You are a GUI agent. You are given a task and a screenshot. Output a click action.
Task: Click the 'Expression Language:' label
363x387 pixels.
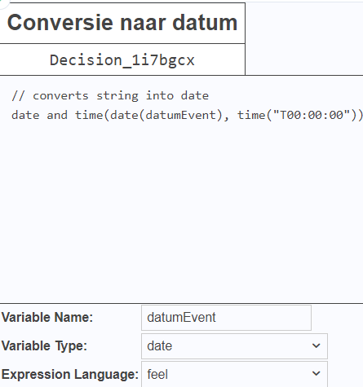[70, 374]
